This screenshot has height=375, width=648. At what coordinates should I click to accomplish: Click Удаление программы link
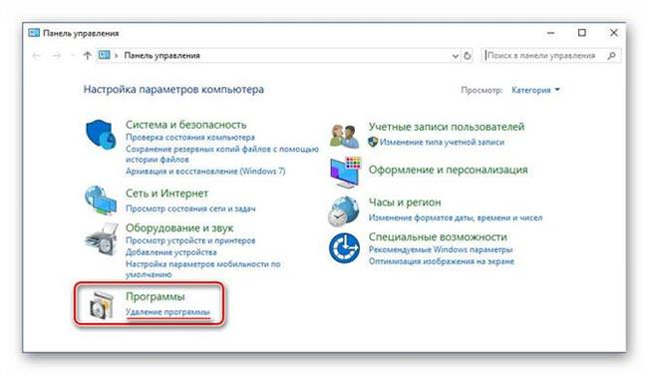[167, 312]
